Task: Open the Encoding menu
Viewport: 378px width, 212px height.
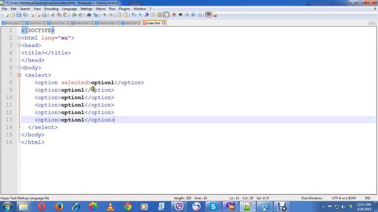Action: coord(51,9)
